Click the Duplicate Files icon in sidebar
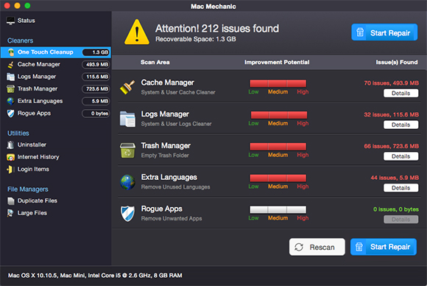 (x=10, y=201)
